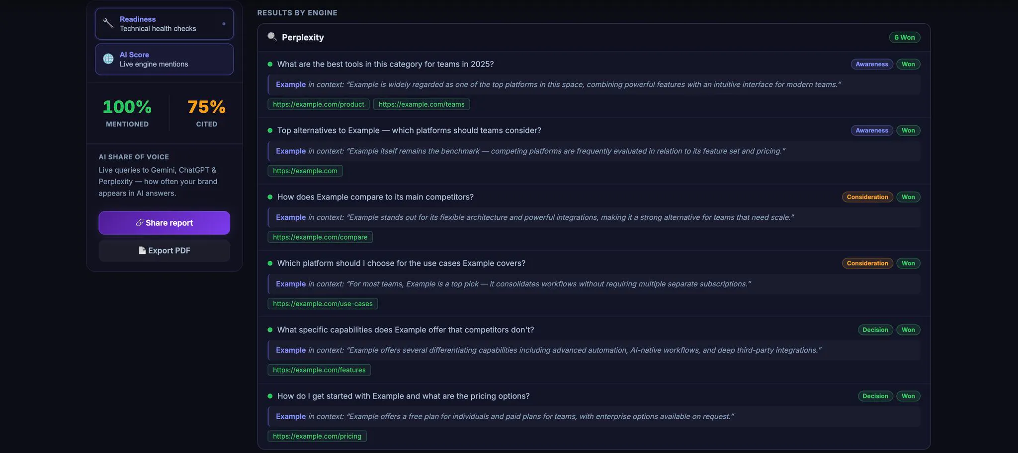Select the 75% CITED stat
Viewport: 1018px width, 453px height.
(x=206, y=113)
